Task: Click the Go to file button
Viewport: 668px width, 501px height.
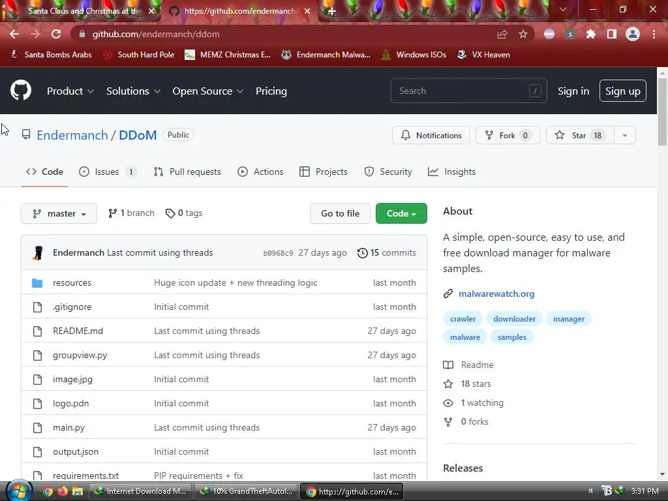Action: click(x=341, y=213)
